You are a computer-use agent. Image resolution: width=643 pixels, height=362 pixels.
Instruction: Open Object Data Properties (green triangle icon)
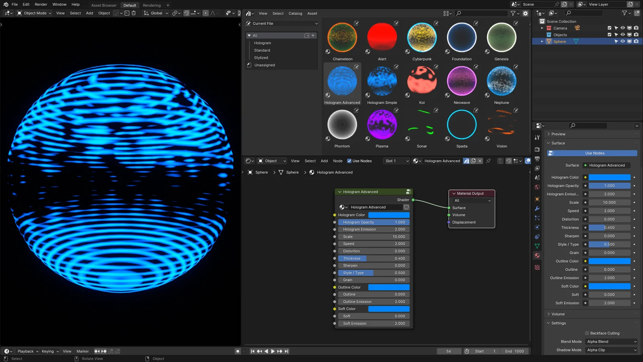537,246
